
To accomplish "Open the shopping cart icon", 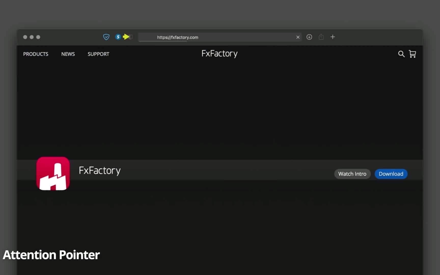I will [x=413, y=54].
